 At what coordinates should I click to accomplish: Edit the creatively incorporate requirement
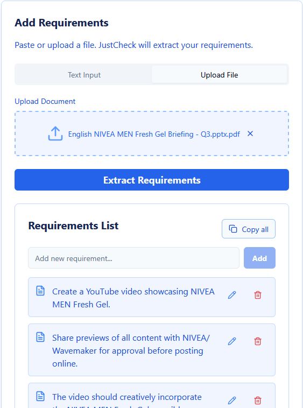pyautogui.click(x=232, y=400)
